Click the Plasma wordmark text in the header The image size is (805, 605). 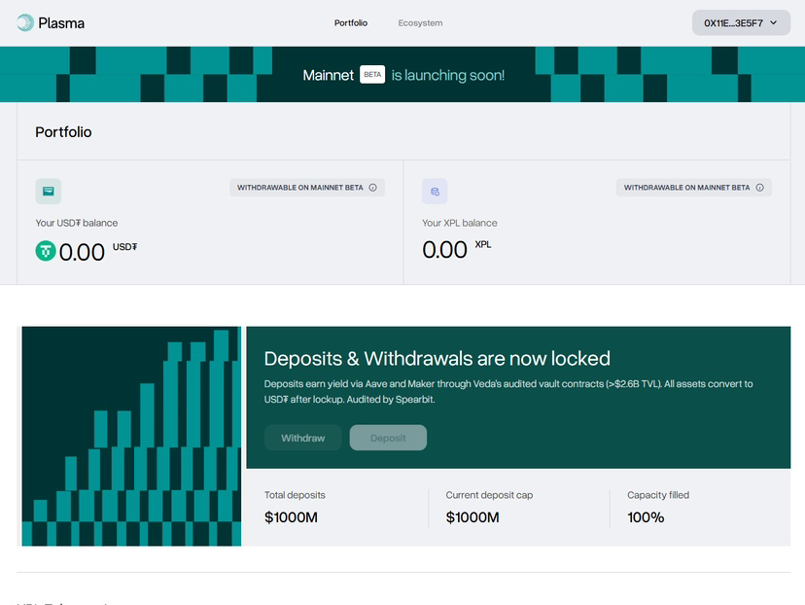61,22
